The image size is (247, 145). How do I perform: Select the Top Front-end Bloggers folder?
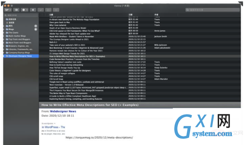19,39
